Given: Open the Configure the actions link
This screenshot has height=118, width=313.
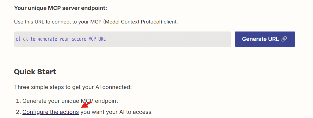Looking at the screenshot, I should pos(51,112).
